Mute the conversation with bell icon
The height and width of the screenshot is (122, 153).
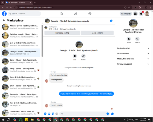tap(129, 39)
